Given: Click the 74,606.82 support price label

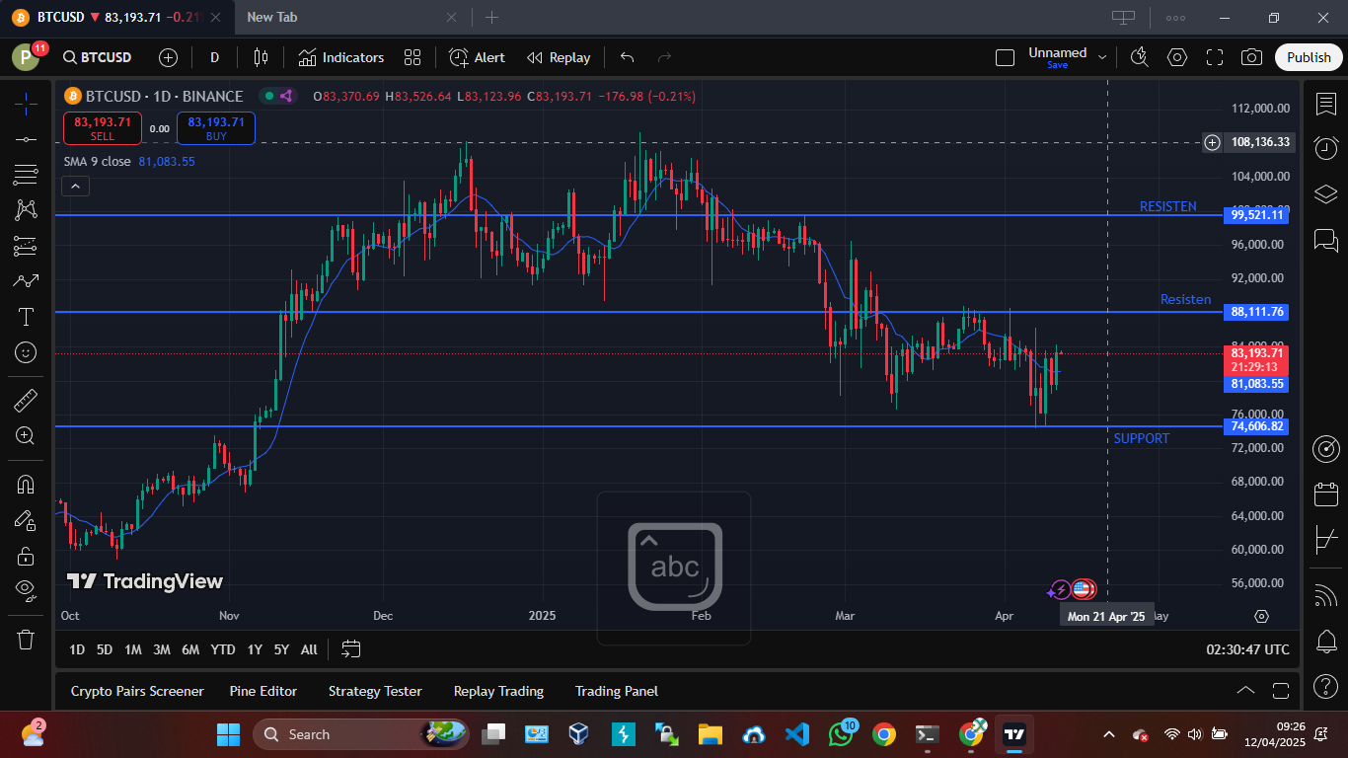Looking at the screenshot, I should pyautogui.click(x=1257, y=426).
